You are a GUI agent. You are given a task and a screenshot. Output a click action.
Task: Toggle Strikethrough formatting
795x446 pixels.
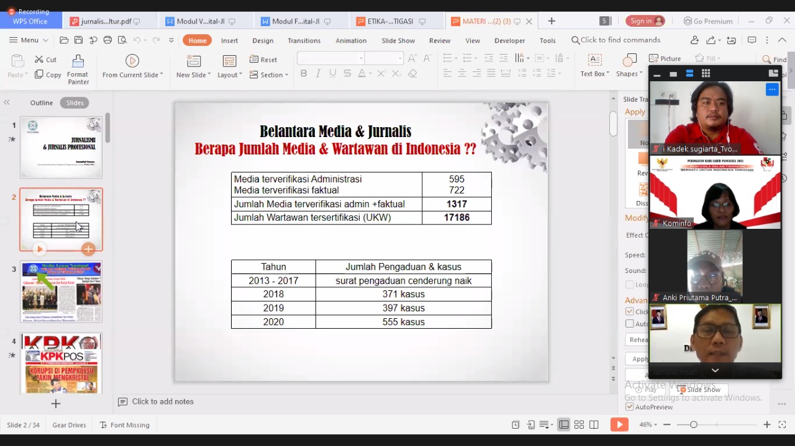347,73
